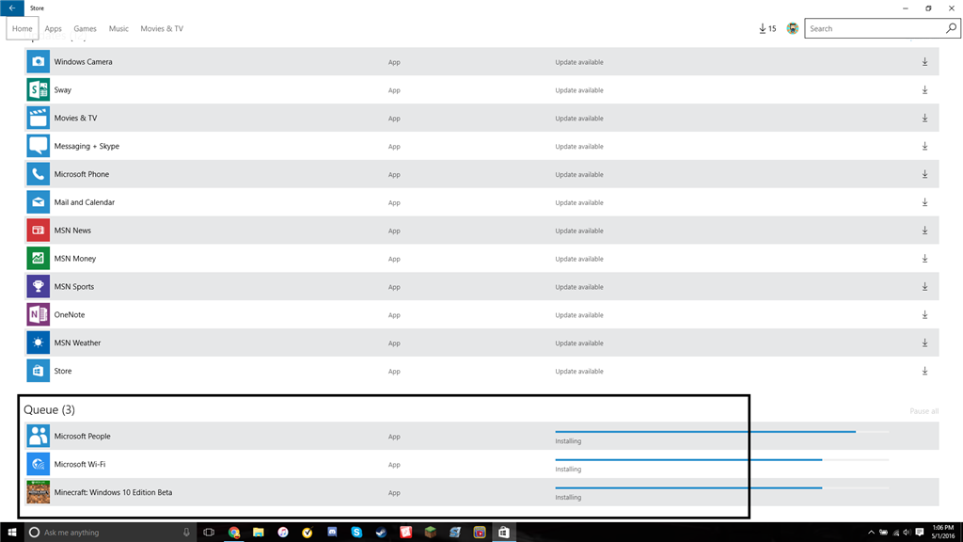Click the Minecraft thumbnail in queue
The height and width of the screenshot is (542, 963).
(x=38, y=492)
